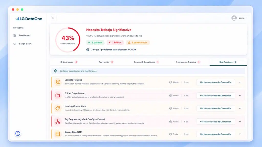Toggle sidebar with hamburger menu button
The height and width of the screenshot is (147, 262).
coord(53,18)
